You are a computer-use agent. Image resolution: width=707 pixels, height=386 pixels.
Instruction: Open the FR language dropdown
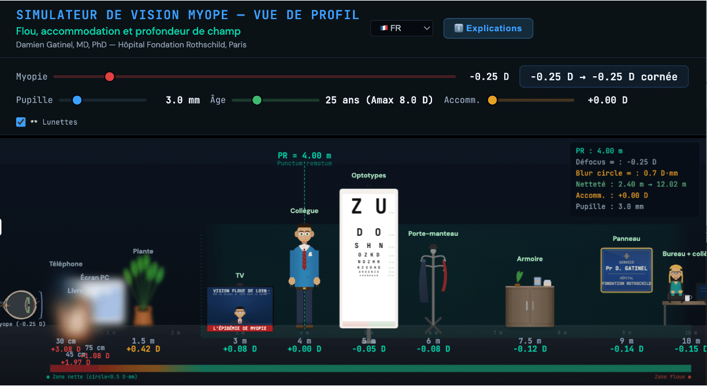click(x=401, y=28)
